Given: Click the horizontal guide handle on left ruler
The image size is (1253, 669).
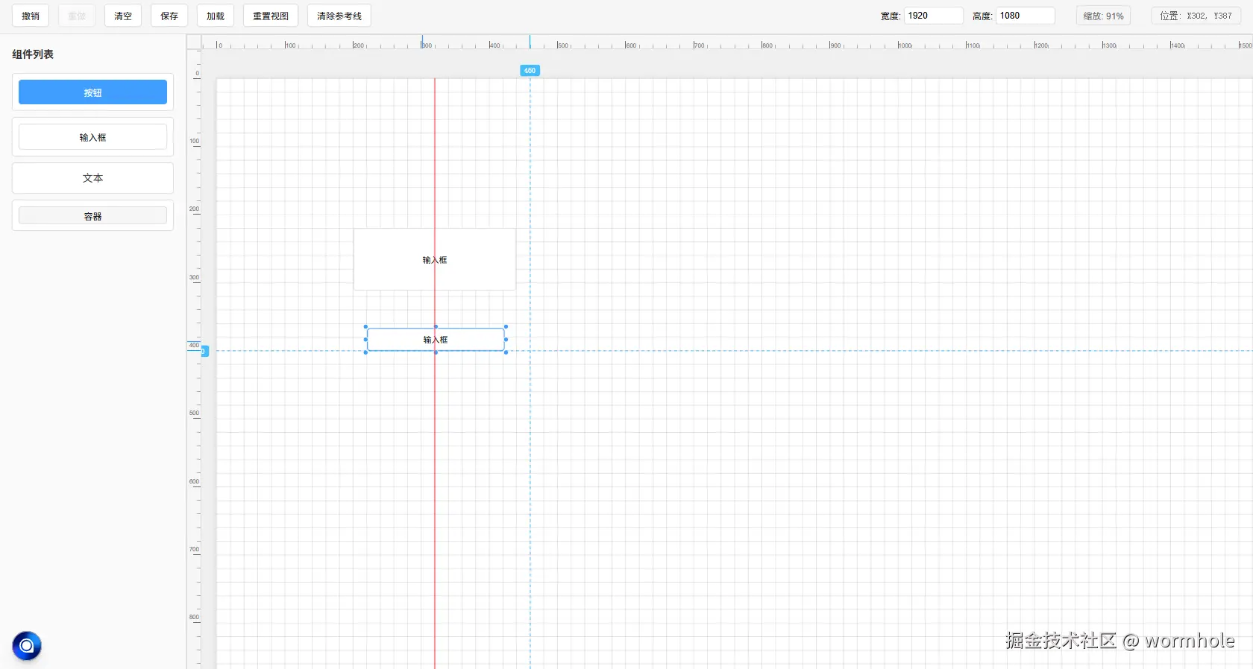Looking at the screenshot, I should pos(205,351).
